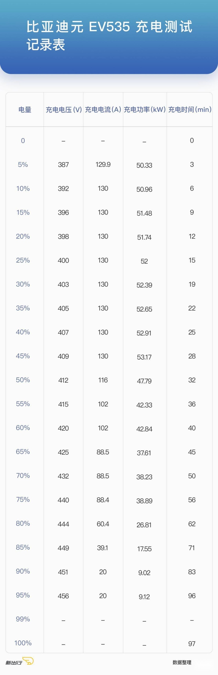218x675 pixels.
Task: Select the 充电时间 (min) column header
Action: (190, 110)
